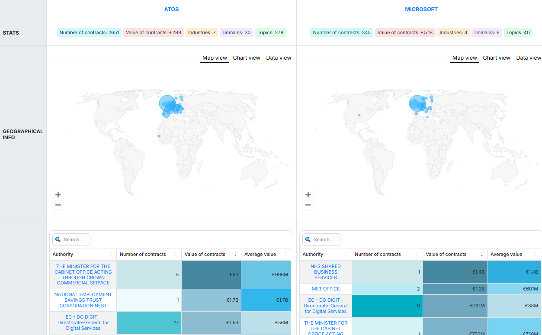Click 'Industries: 4' badge
The width and height of the screenshot is (542, 335).
click(453, 32)
